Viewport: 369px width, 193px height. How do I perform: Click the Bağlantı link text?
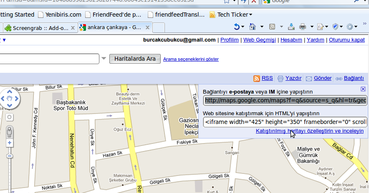[x=354, y=78]
